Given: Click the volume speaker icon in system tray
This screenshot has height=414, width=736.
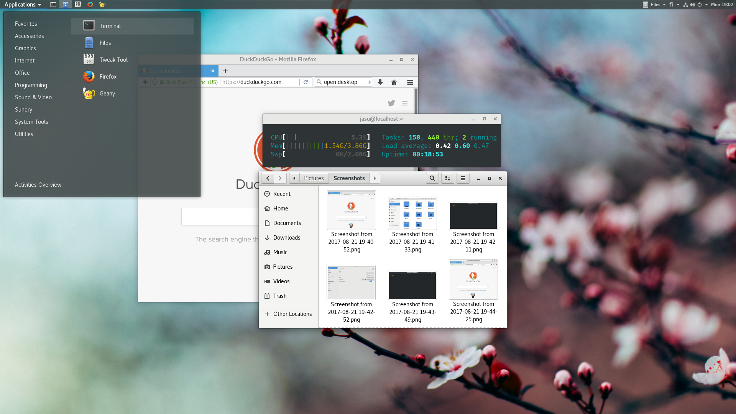Looking at the screenshot, I should point(692,5).
